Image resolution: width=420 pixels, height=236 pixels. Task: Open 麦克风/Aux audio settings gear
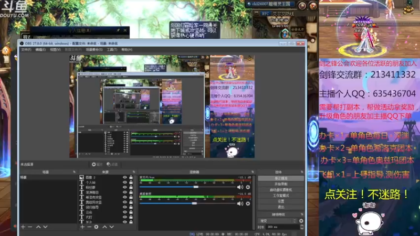click(x=248, y=187)
